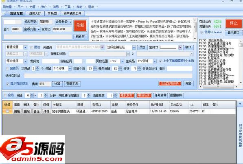
Task: Focus the 站外页网址 input field
Action: [108, 76]
